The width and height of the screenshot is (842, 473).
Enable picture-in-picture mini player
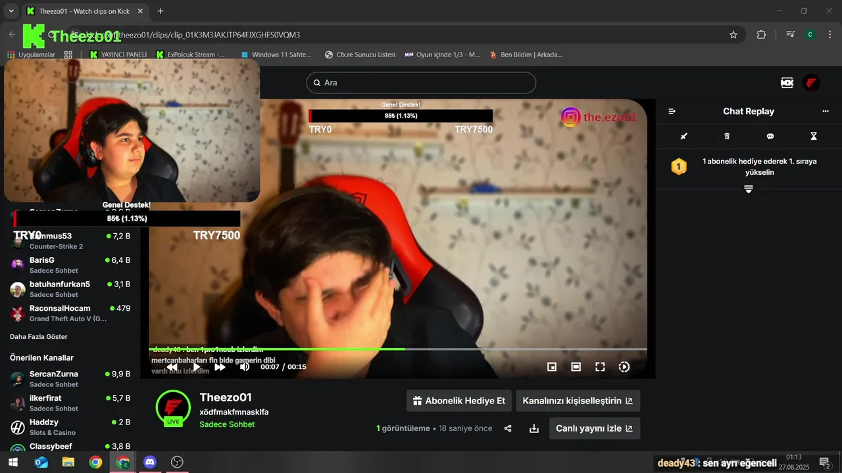552,367
